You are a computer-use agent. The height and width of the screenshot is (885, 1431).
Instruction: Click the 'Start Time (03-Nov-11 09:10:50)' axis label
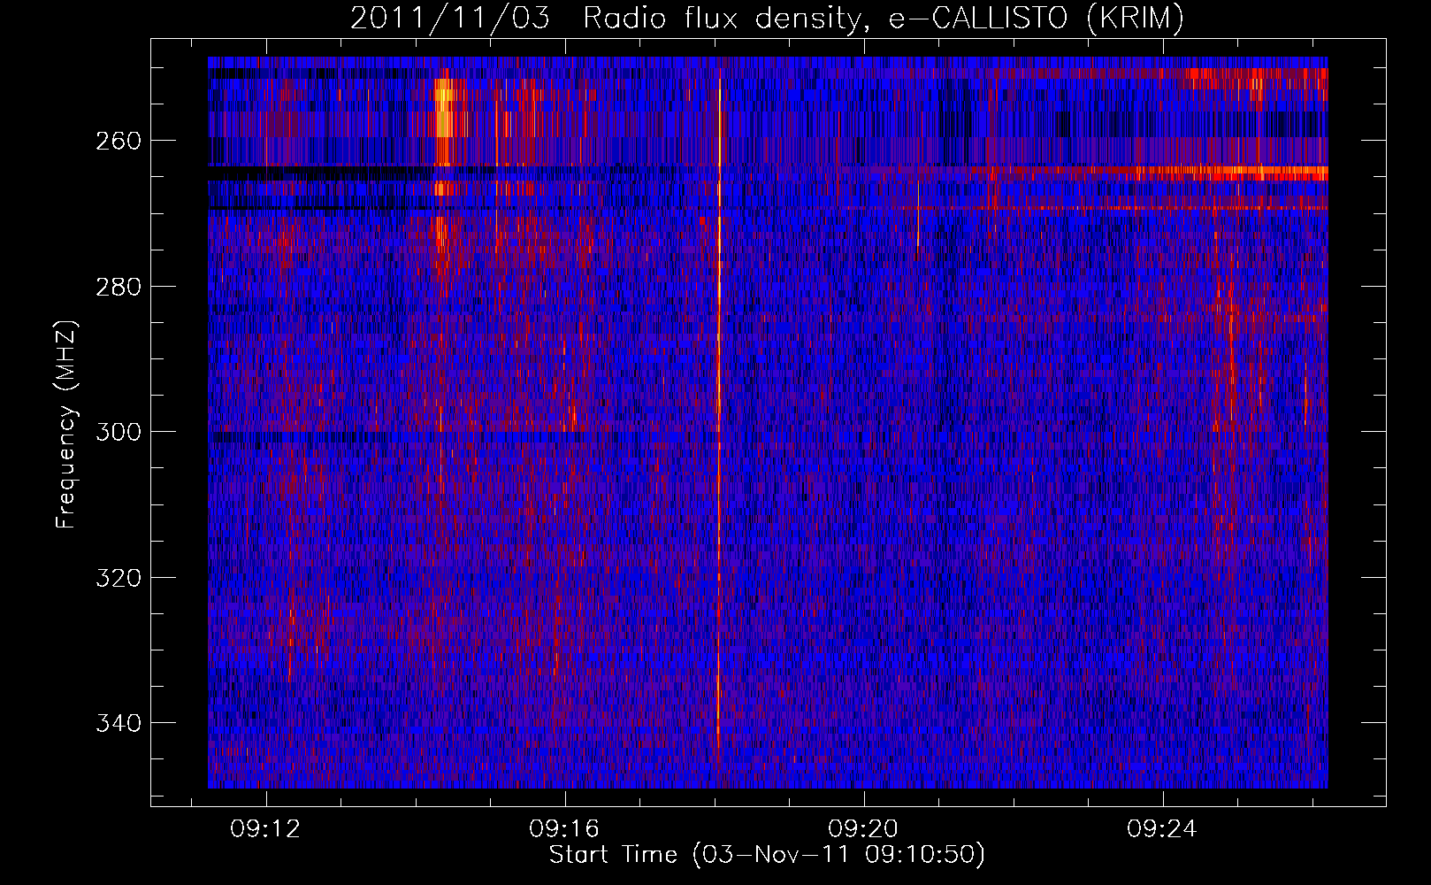click(x=767, y=855)
